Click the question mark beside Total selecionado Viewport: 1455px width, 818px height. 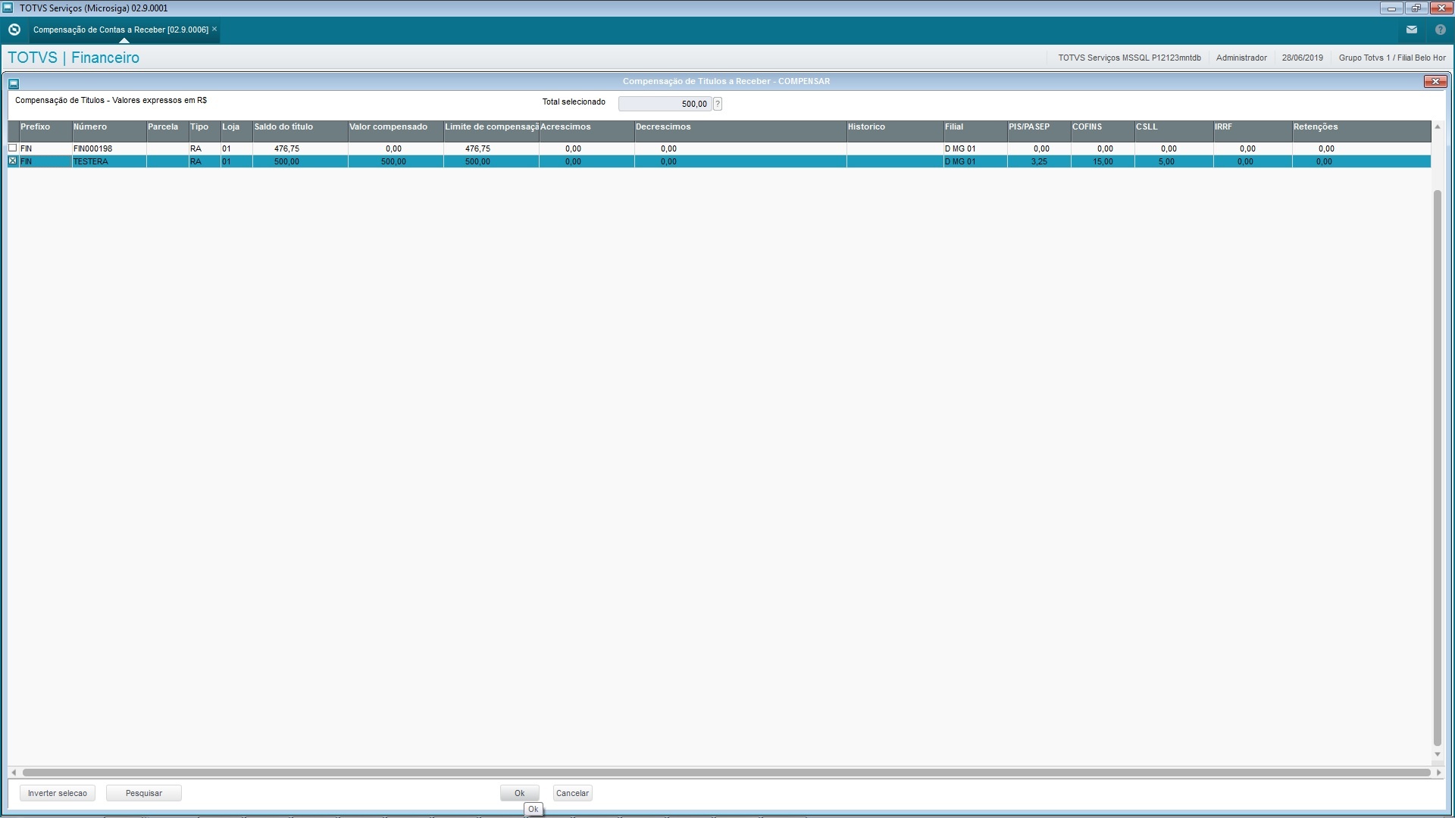[717, 104]
